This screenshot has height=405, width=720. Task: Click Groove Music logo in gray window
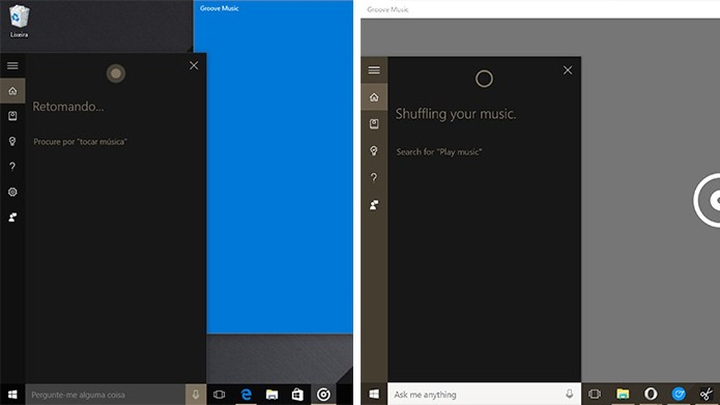pos(707,200)
